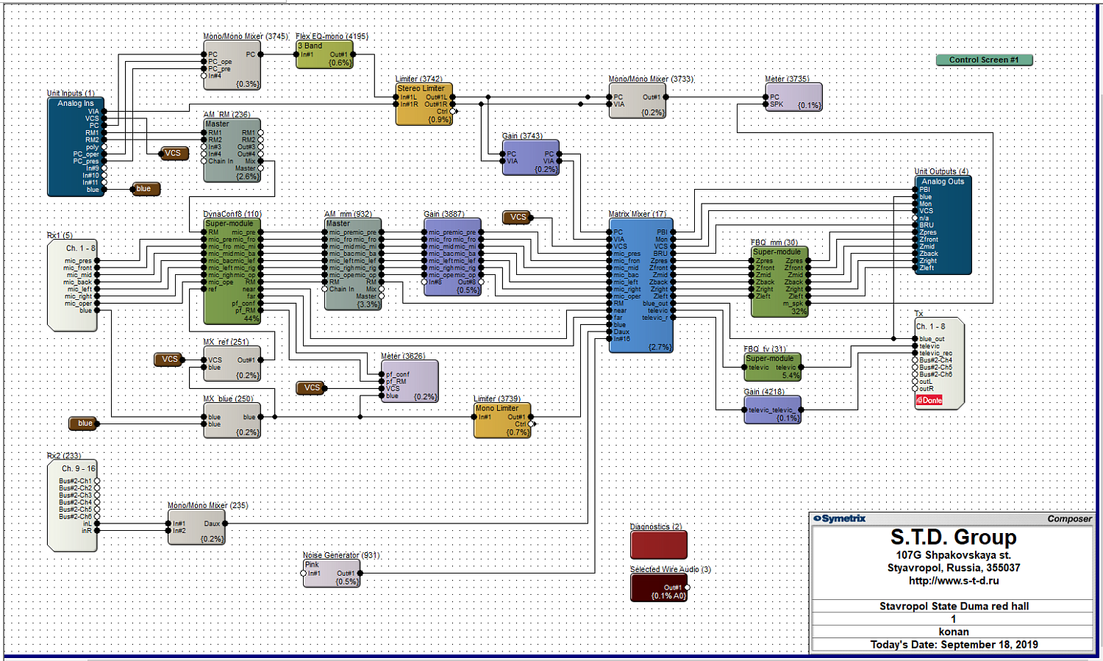Click the Symetrix logo in title block
This screenshot has height=661, width=1103.
840,519
